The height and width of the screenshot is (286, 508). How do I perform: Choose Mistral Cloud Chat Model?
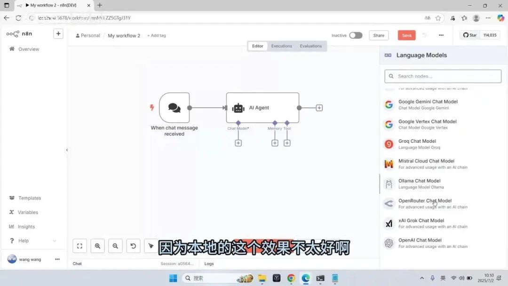click(x=442, y=164)
